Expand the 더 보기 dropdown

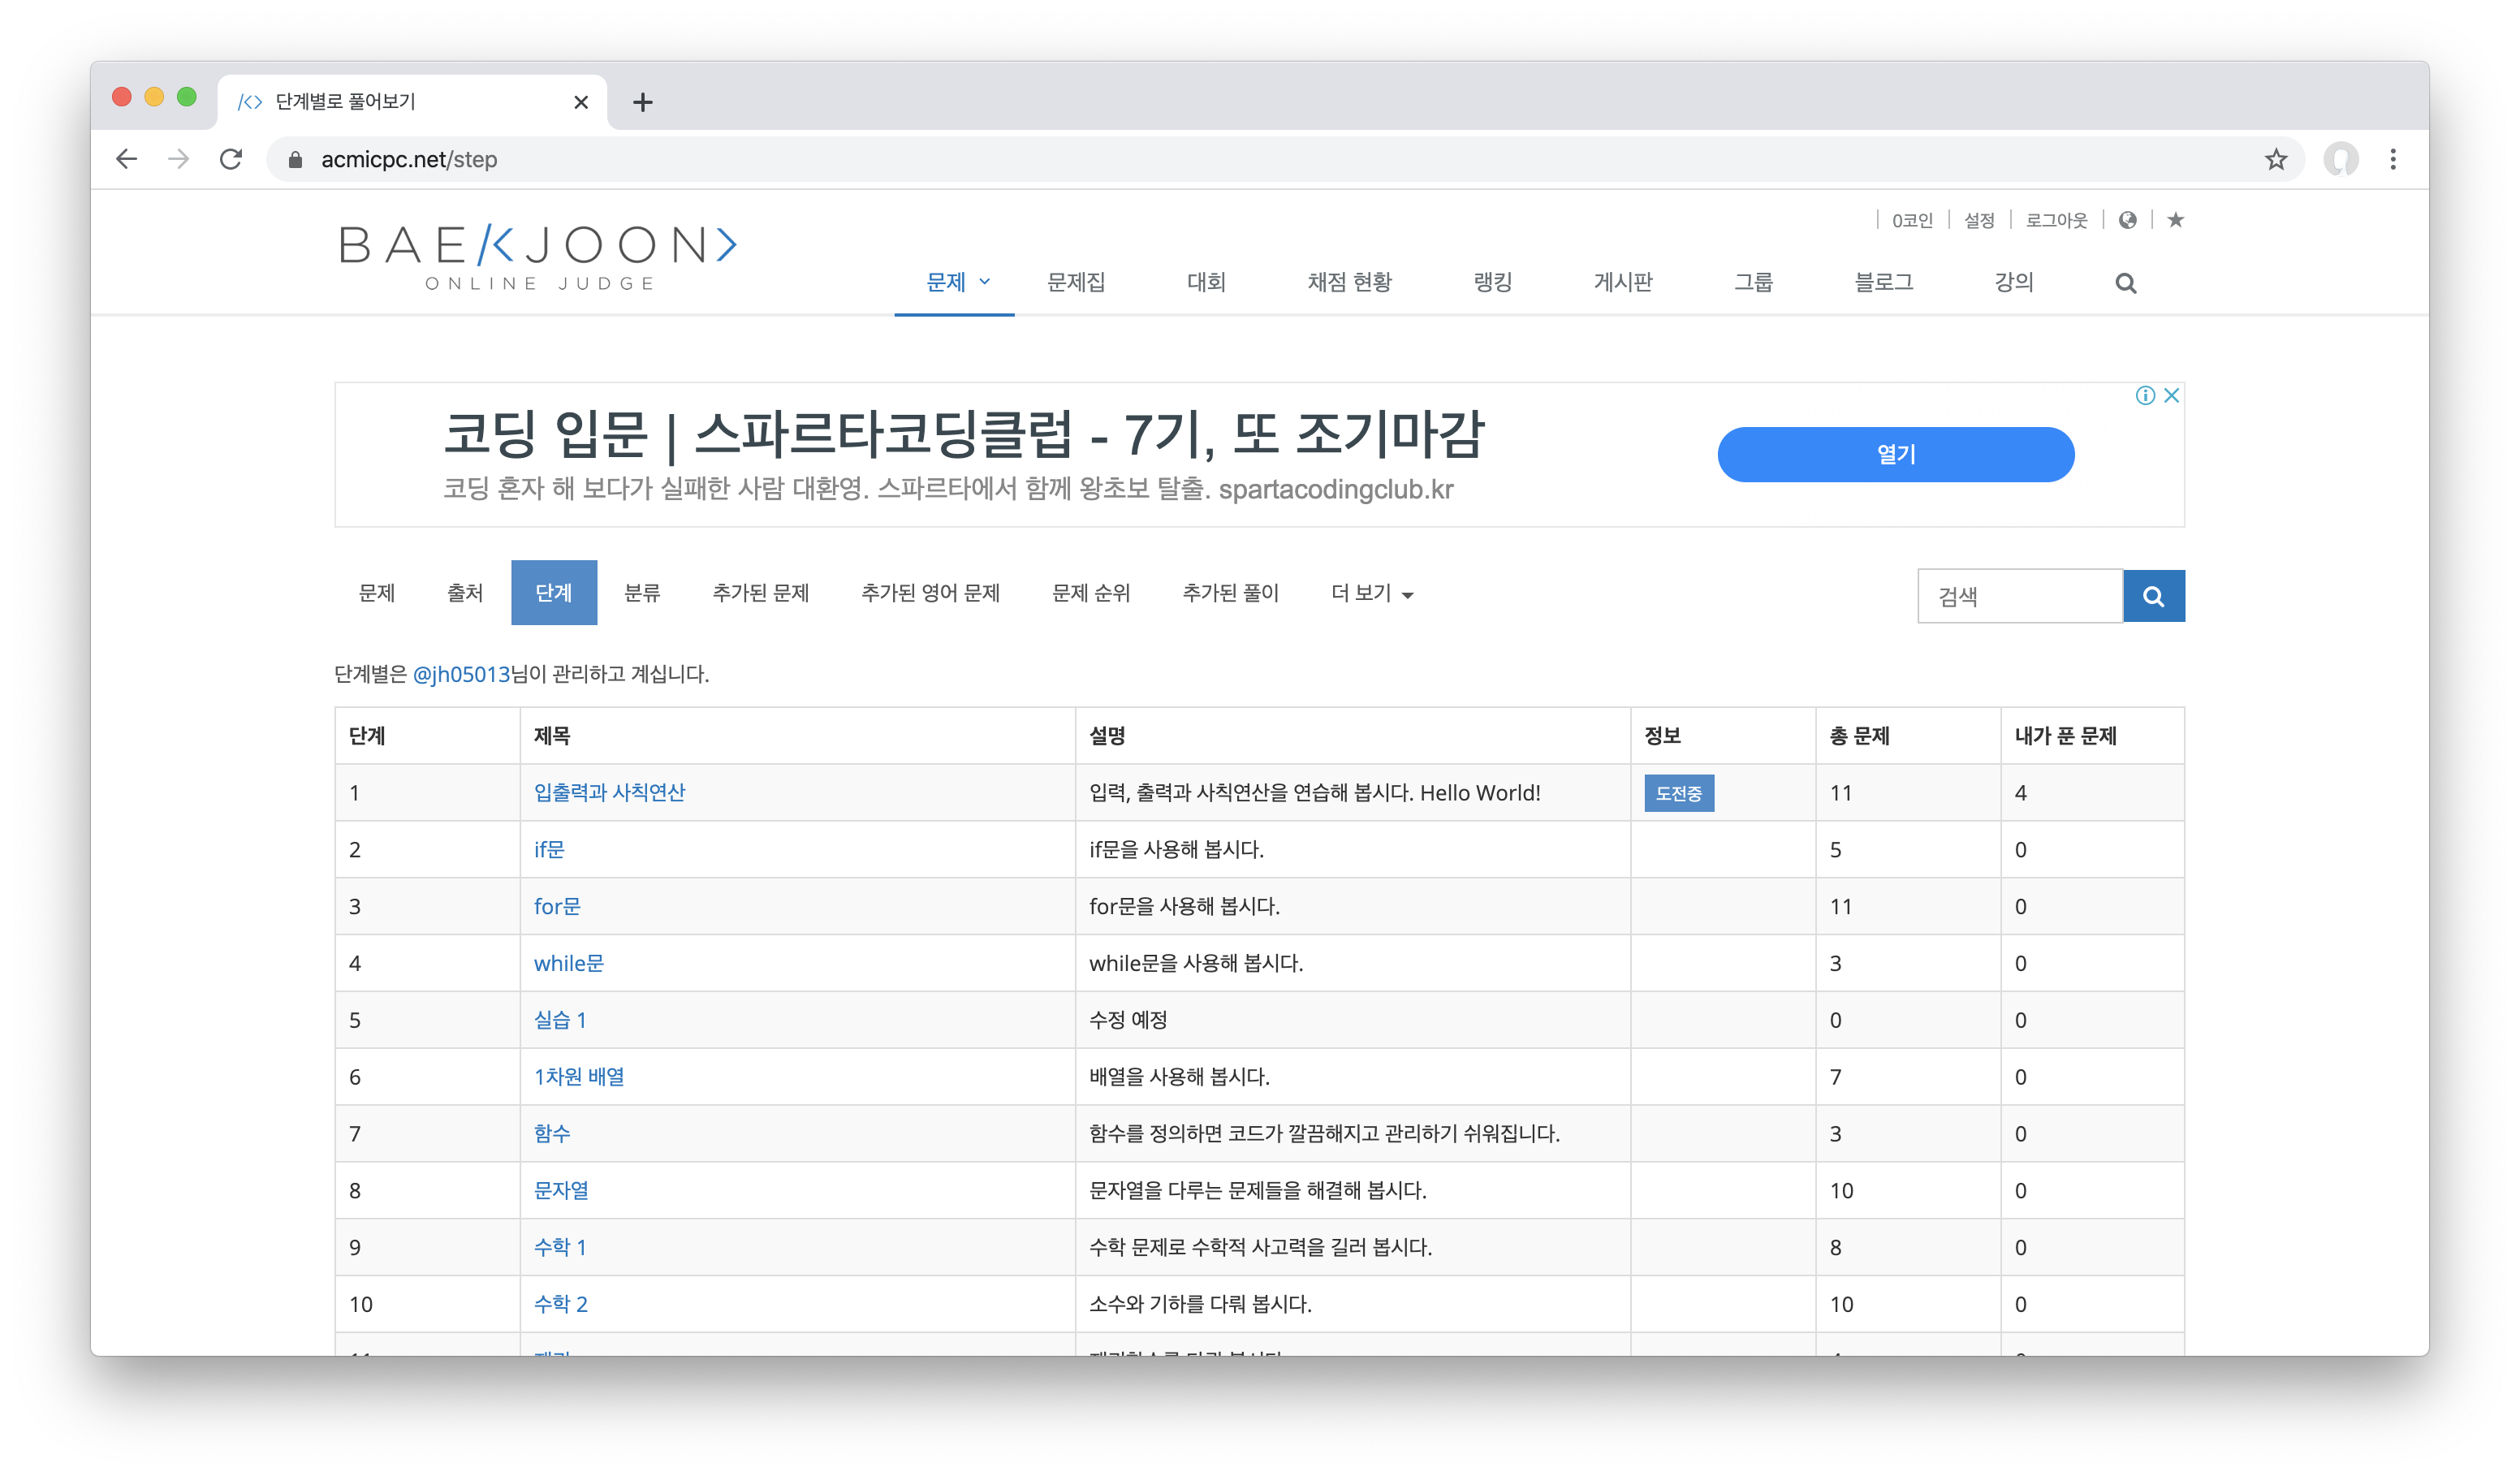[1372, 594]
